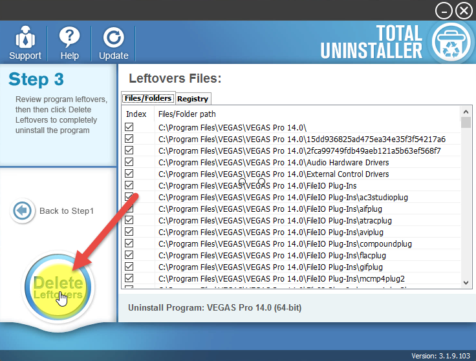The height and width of the screenshot is (361, 476).
Task: Uncheck the VEGAS Pro 14.0\ root folder checkbox
Action: pos(129,127)
